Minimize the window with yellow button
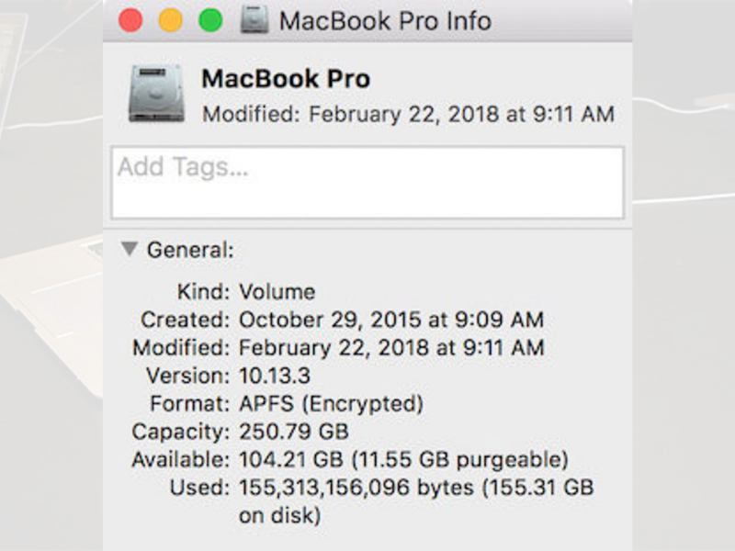The image size is (735, 551). (171, 20)
